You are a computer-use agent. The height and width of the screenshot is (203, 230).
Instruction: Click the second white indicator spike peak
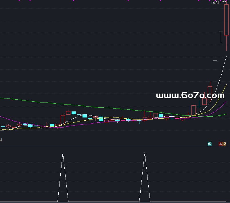[x=145, y=153]
